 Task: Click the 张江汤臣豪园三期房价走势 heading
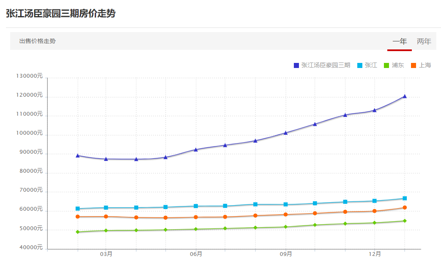61,14
